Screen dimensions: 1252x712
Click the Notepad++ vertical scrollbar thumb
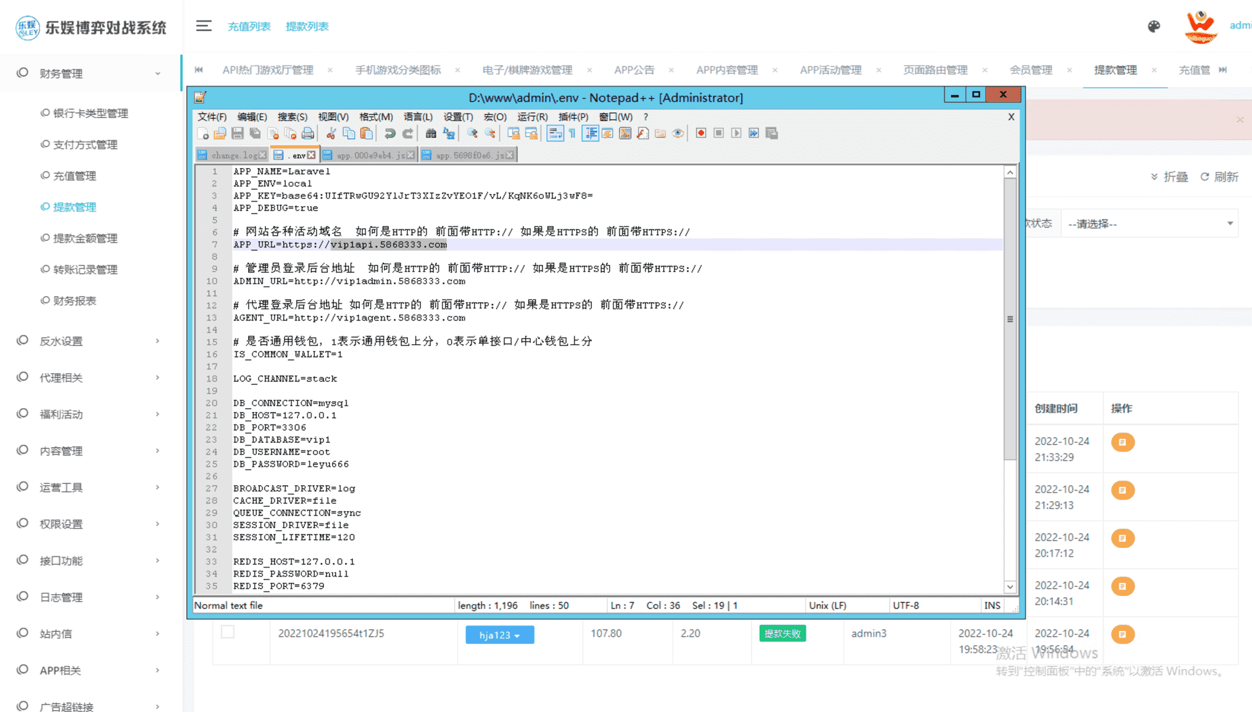tap(1010, 318)
